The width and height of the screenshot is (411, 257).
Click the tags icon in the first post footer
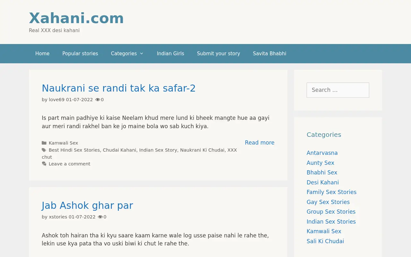click(x=44, y=150)
